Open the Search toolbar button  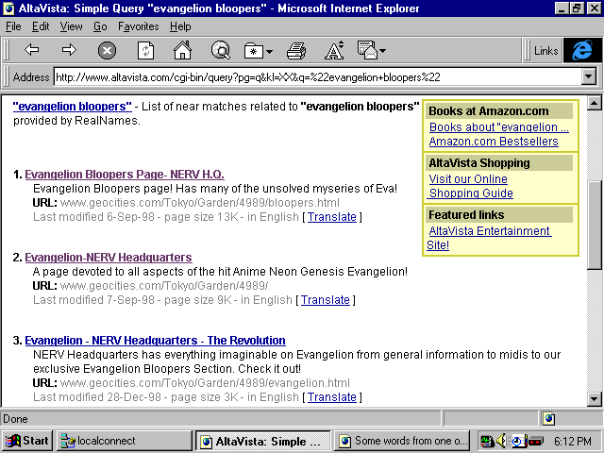[221, 51]
